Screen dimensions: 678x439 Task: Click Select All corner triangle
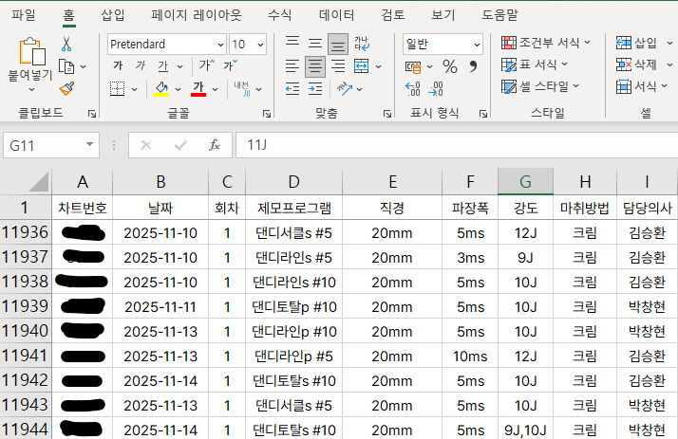39,181
